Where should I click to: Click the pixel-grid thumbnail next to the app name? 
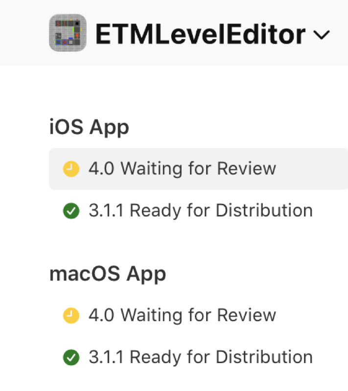click(67, 32)
